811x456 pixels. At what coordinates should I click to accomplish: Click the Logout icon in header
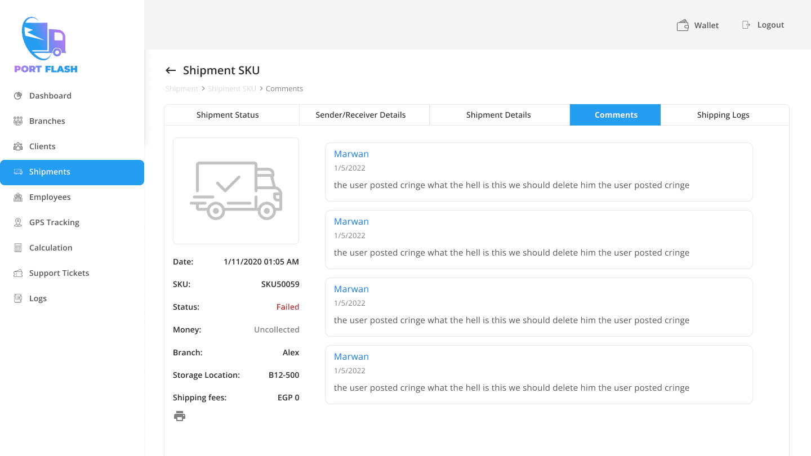pos(746,25)
